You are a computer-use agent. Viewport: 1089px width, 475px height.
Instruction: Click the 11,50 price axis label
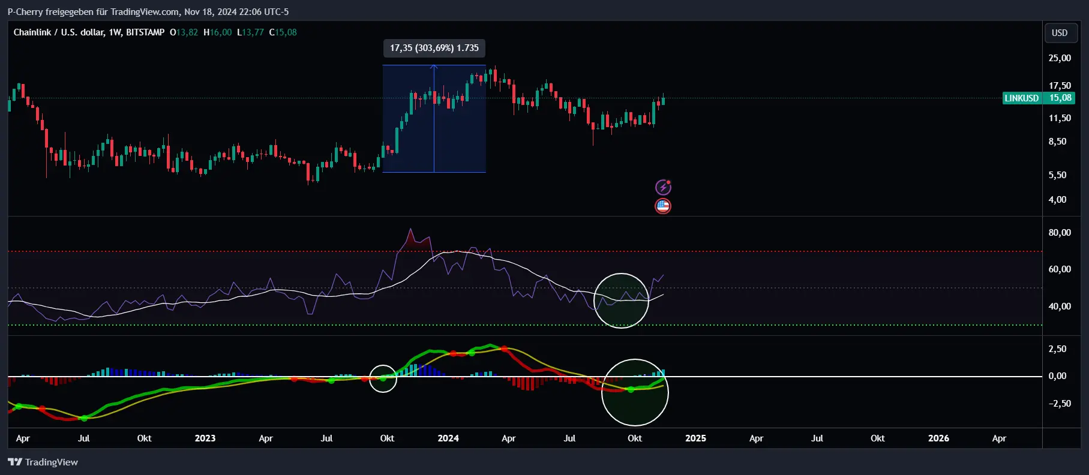1060,118
